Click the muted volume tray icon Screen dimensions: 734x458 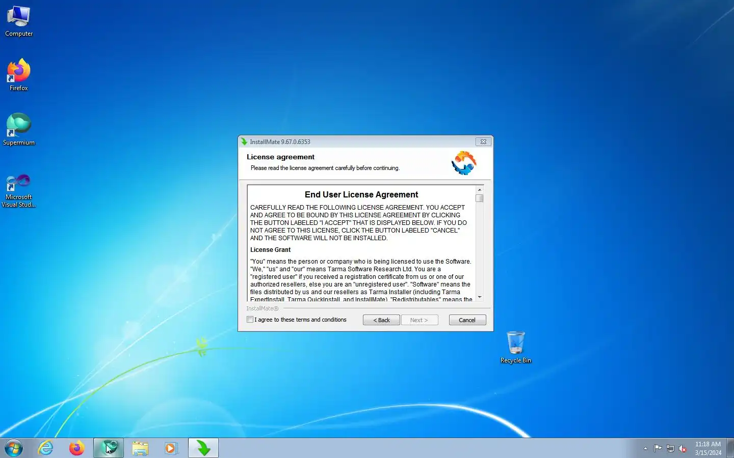[683, 448]
